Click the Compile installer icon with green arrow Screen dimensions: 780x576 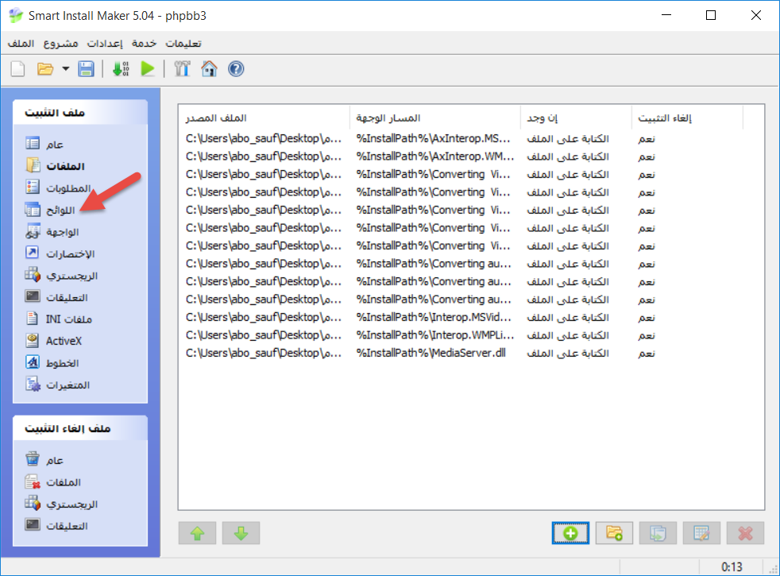[121, 68]
